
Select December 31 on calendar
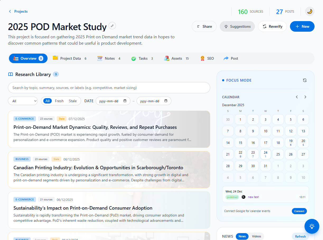coord(265,166)
